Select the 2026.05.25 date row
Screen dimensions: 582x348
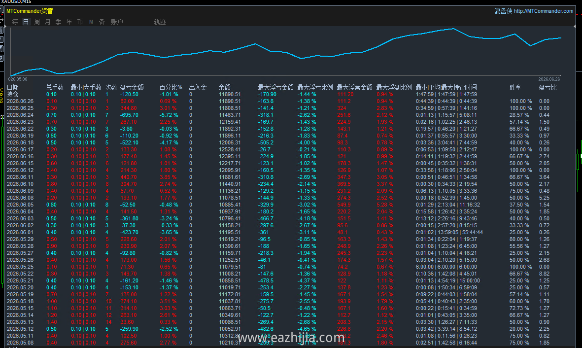(x=20, y=267)
